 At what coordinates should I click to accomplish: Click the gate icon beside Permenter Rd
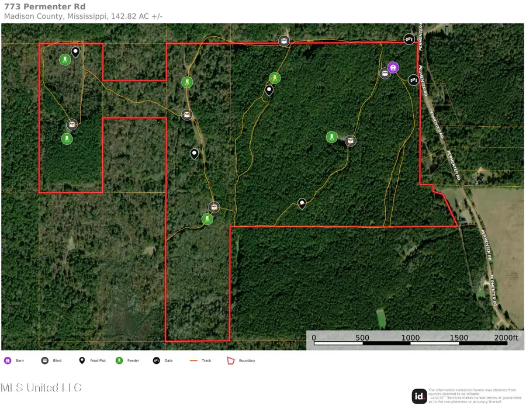click(413, 80)
